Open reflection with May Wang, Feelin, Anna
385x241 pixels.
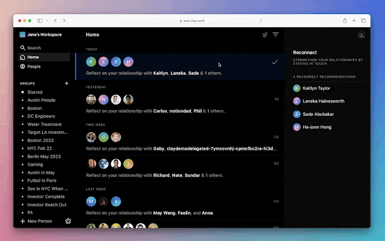point(180,206)
